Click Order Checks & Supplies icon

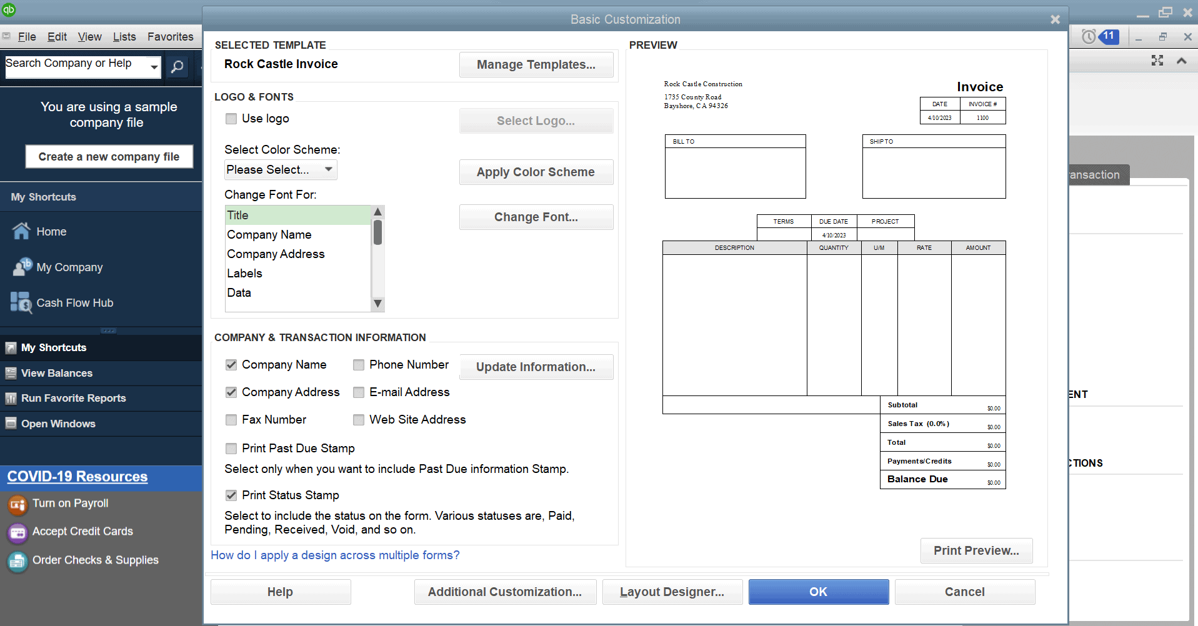17,561
